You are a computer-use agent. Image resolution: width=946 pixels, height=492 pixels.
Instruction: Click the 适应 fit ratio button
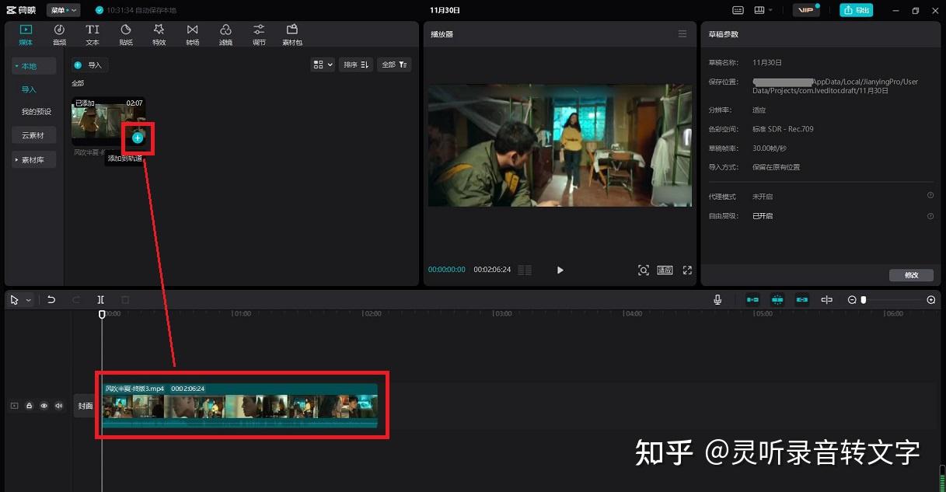665,270
